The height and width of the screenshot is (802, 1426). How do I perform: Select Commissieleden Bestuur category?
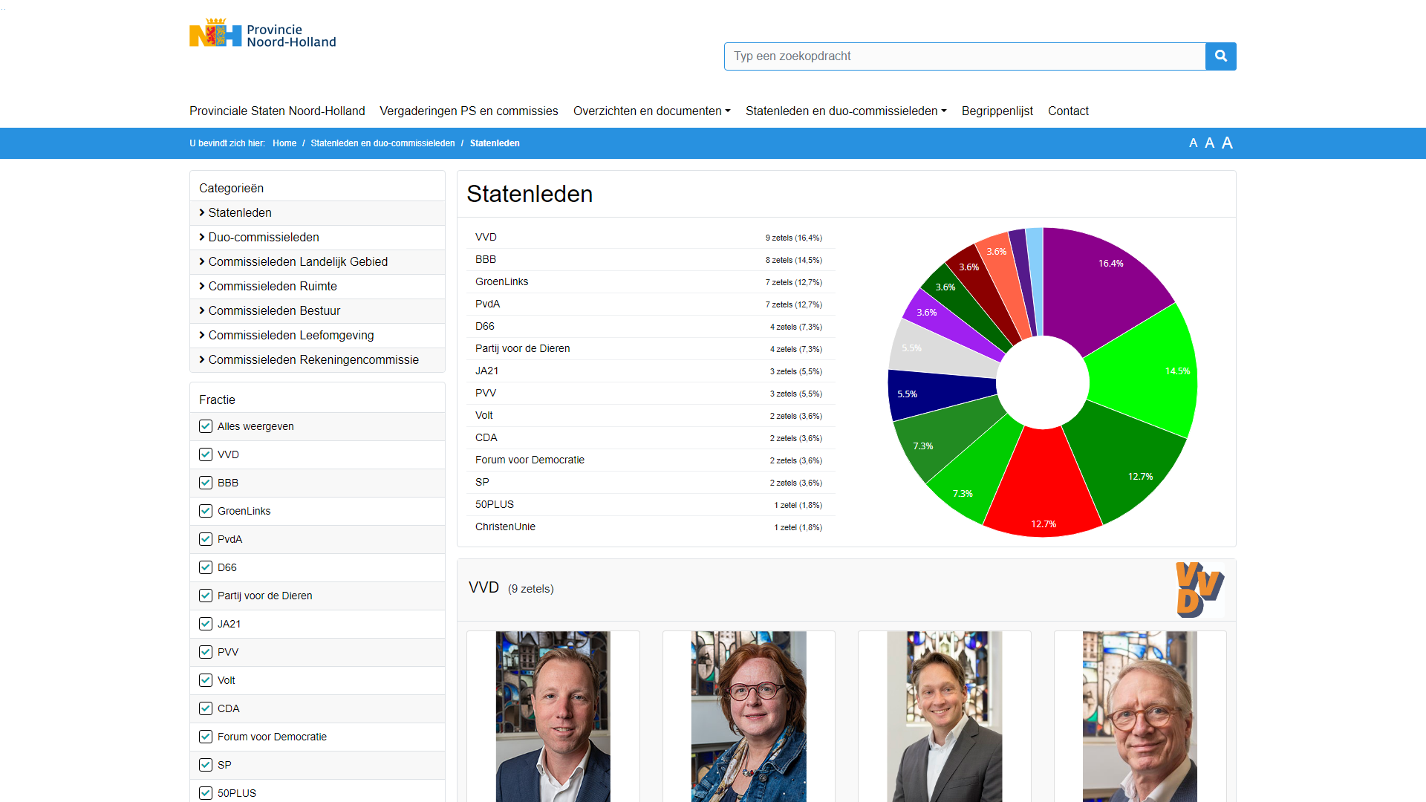(x=317, y=311)
